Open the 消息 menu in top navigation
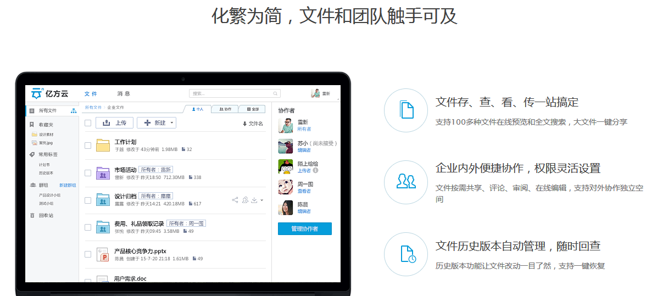The image size is (657, 296). pos(124,94)
